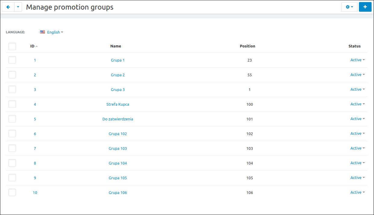Check the box for Grupa 106
This screenshot has width=374, height=215.
(12, 192)
